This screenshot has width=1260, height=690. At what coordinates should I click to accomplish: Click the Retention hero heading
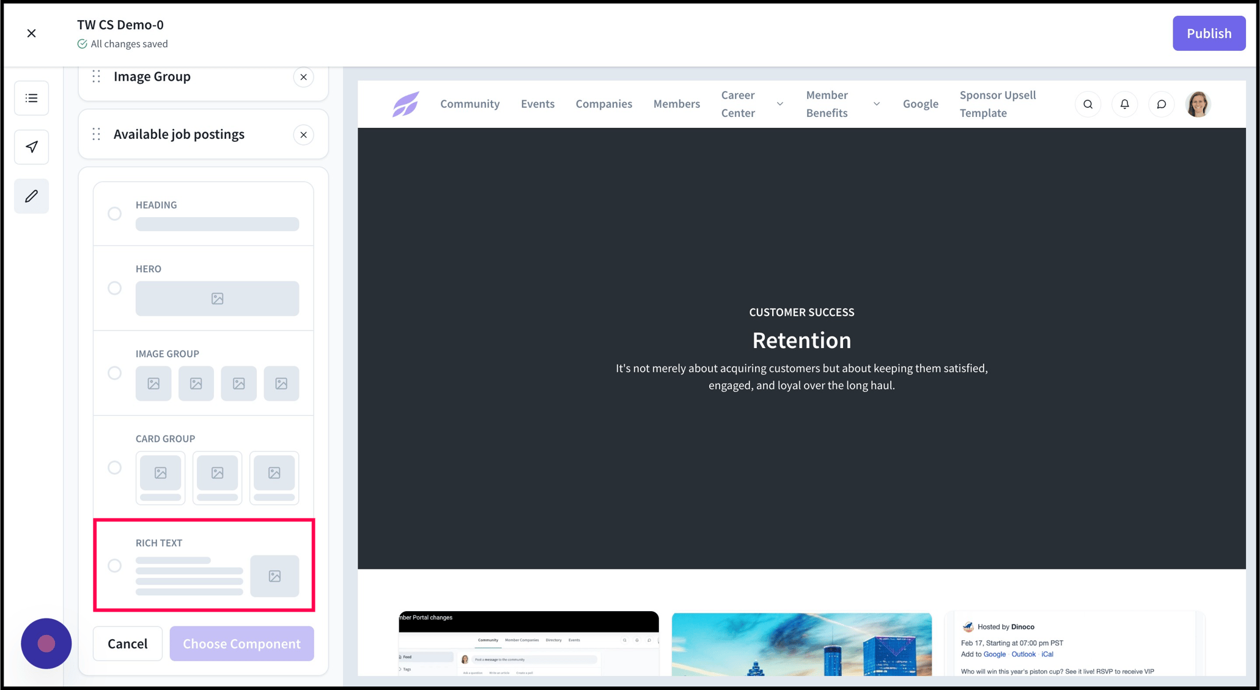pyautogui.click(x=801, y=340)
